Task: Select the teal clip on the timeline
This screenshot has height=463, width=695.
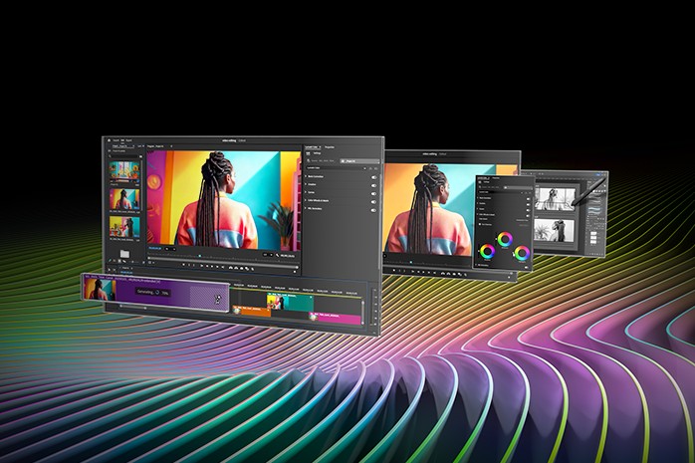Action: click(290, 303)
